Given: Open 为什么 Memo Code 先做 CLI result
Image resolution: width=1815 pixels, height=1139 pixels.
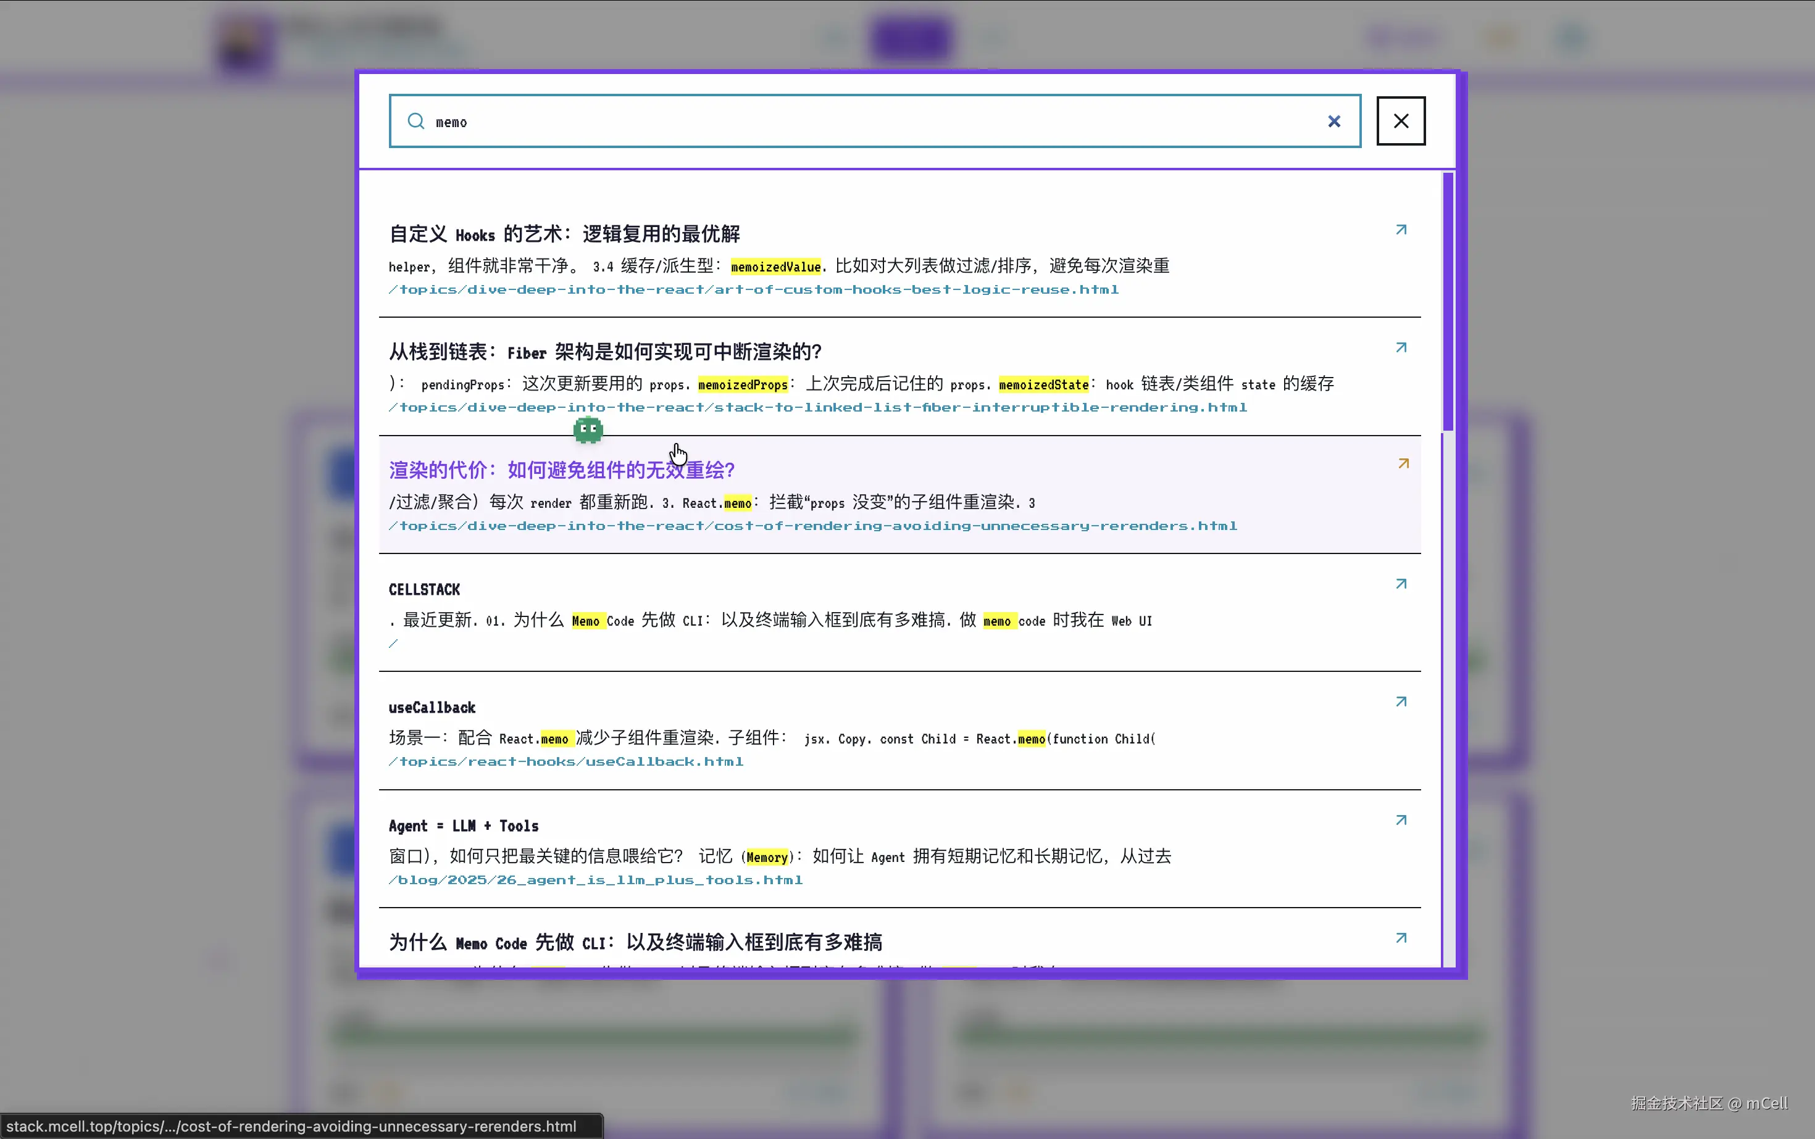Looking at the screenshot, I should coord(635,942).
